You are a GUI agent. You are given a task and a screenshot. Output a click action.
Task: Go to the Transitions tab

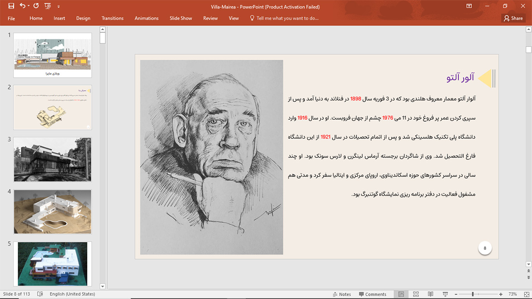(x=112, y=19)
